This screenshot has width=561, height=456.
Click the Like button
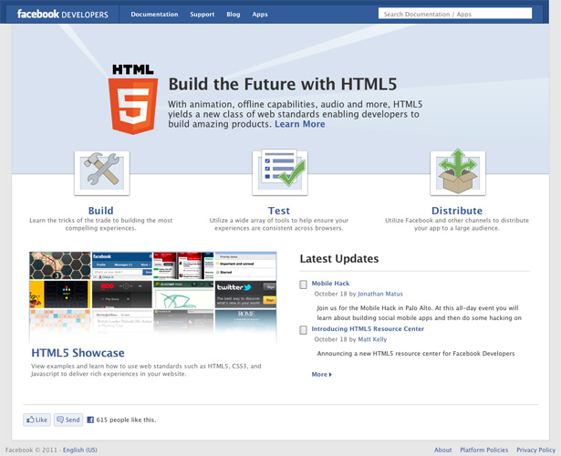point(36,420)
